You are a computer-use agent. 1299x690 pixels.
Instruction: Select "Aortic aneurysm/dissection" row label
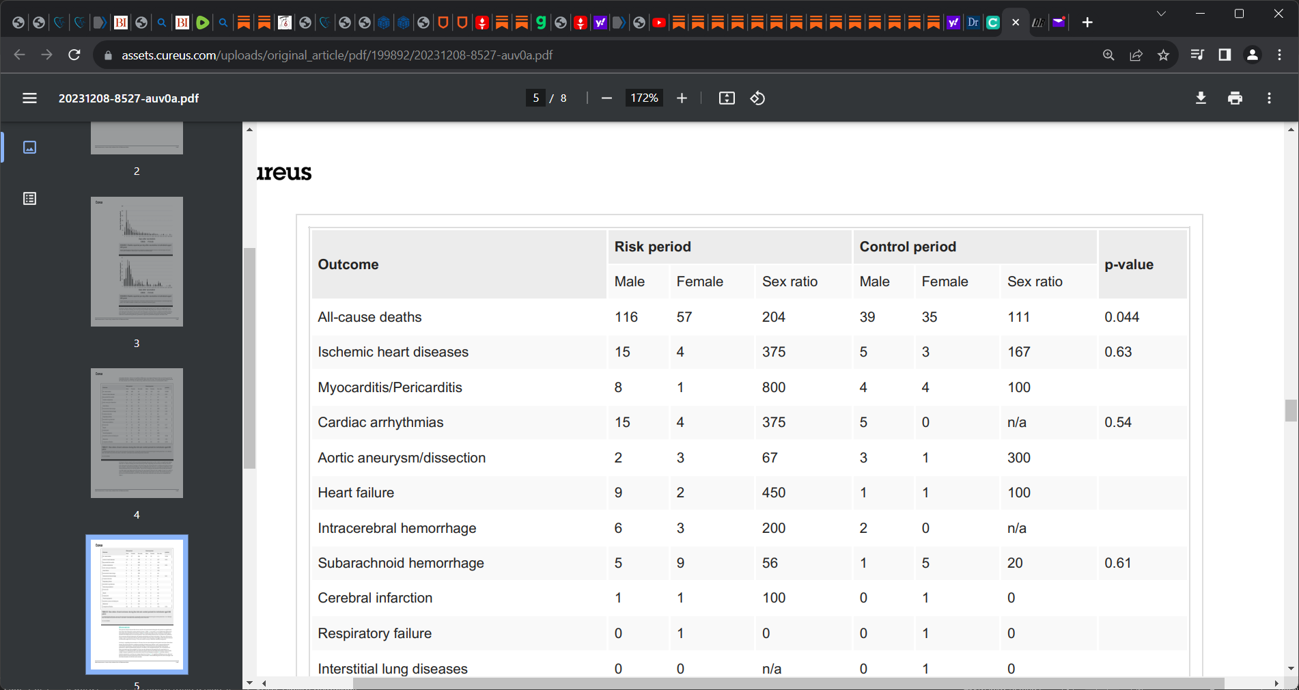(x=402, y=458)
